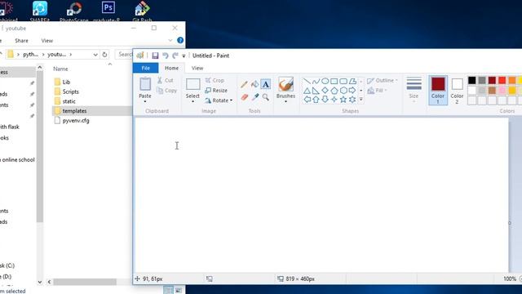The width and height of the screenshot is (522, 294).
Task: Choose the Oval shape
Action: pos(325,81)
